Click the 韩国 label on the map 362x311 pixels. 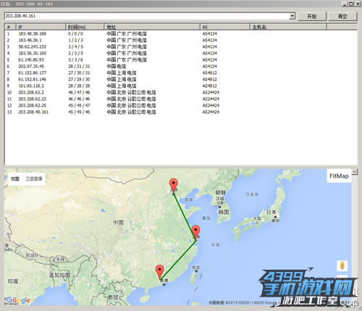click(x=224, y=212)
